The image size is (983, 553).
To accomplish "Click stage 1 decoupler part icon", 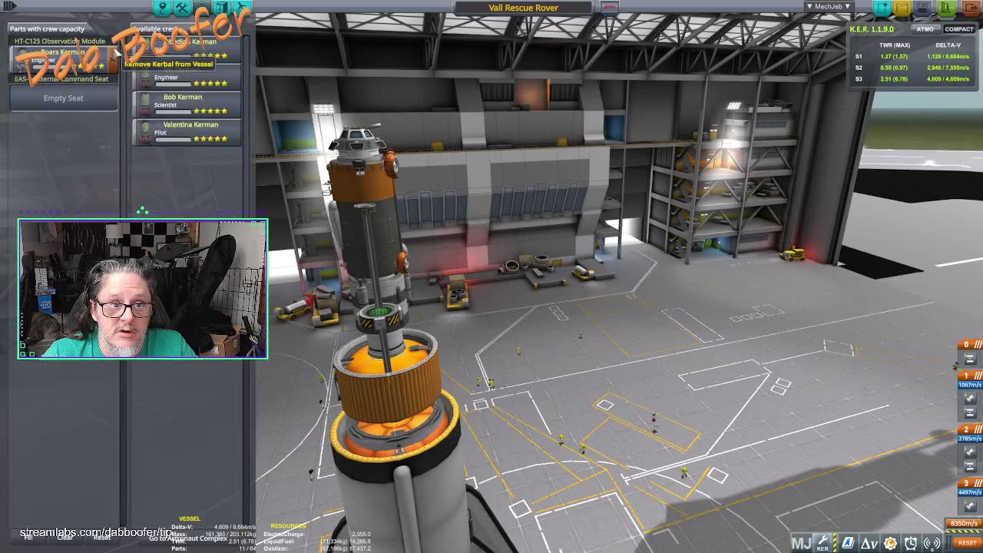I will [x=969, y=414].
